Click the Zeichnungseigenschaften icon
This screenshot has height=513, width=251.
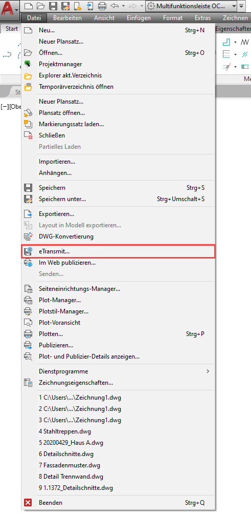tap(28, 383)
